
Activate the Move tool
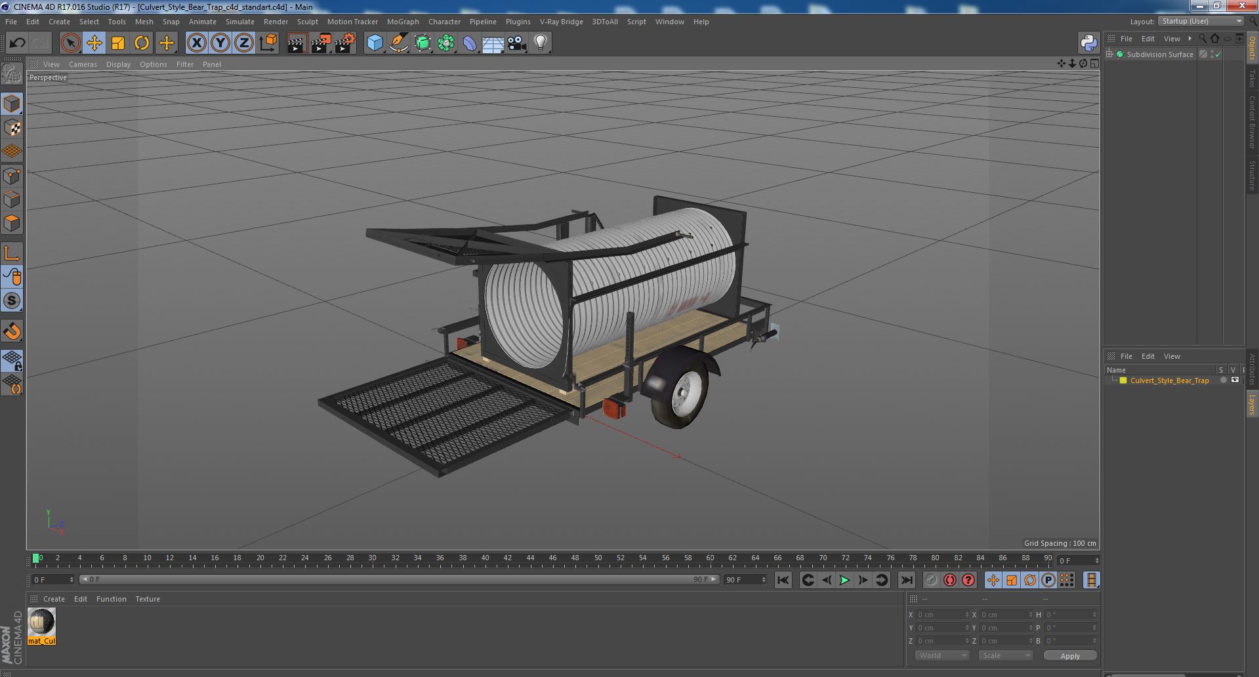point(94,43)
